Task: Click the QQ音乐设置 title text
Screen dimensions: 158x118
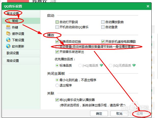Action: click(13, 6)
